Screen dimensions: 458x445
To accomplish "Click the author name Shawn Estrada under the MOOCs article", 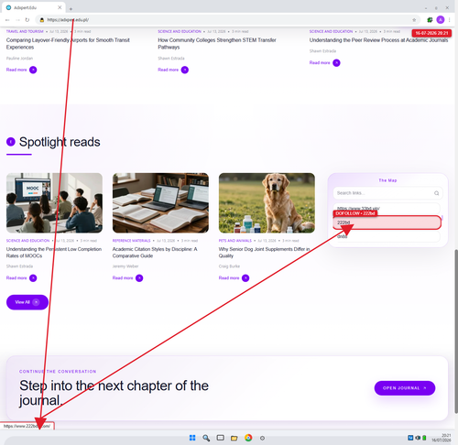I will coord(19,266).
